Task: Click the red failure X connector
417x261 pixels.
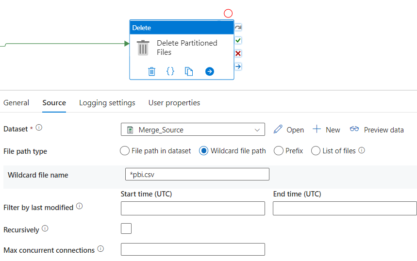Action: point(238,53)
